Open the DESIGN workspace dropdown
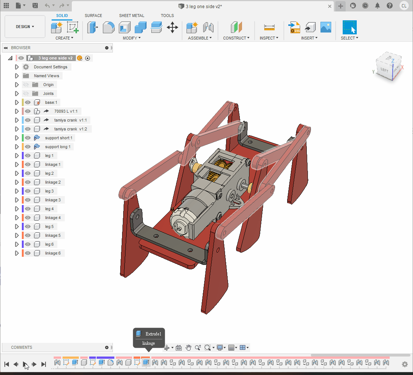The width and height of the screenshot is (413, 375). pos(25,27)
